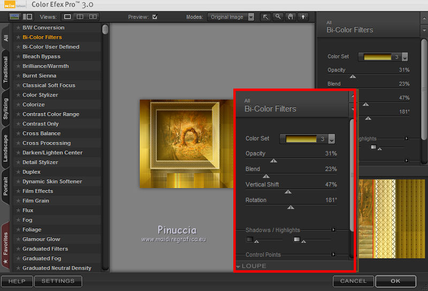
Task: Select the Brilliance/Warmth filter
Action: point(45,66)
